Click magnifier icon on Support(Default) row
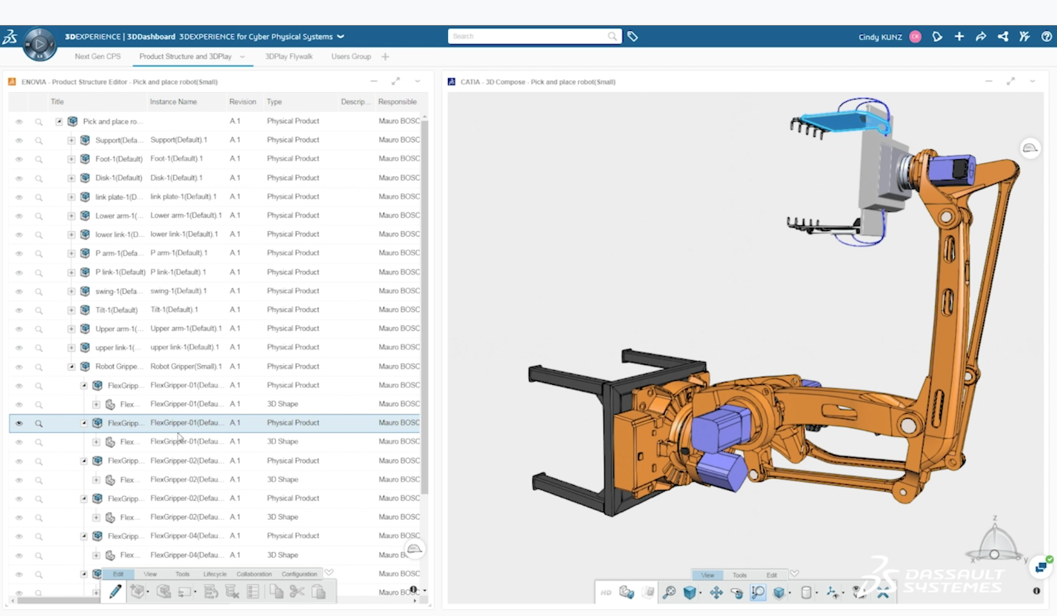The image size is (1057, 616). coord(39,140)
